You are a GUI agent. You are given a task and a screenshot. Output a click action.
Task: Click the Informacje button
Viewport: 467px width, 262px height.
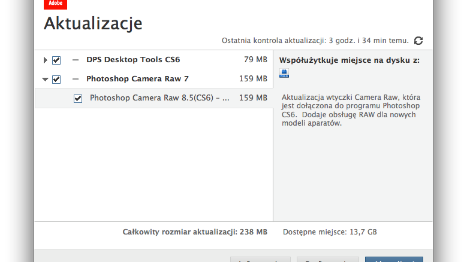(x=260, y=260)
